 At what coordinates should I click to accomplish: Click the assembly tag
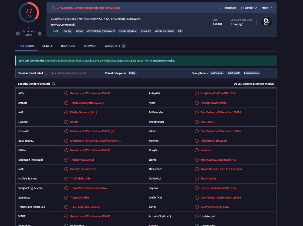pos(146,31)
